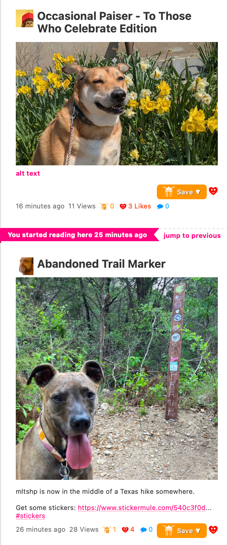Show the alt text for the dog photo
Image resolution: width=227 pixels, height=545 pixels.
click(28, 173)
